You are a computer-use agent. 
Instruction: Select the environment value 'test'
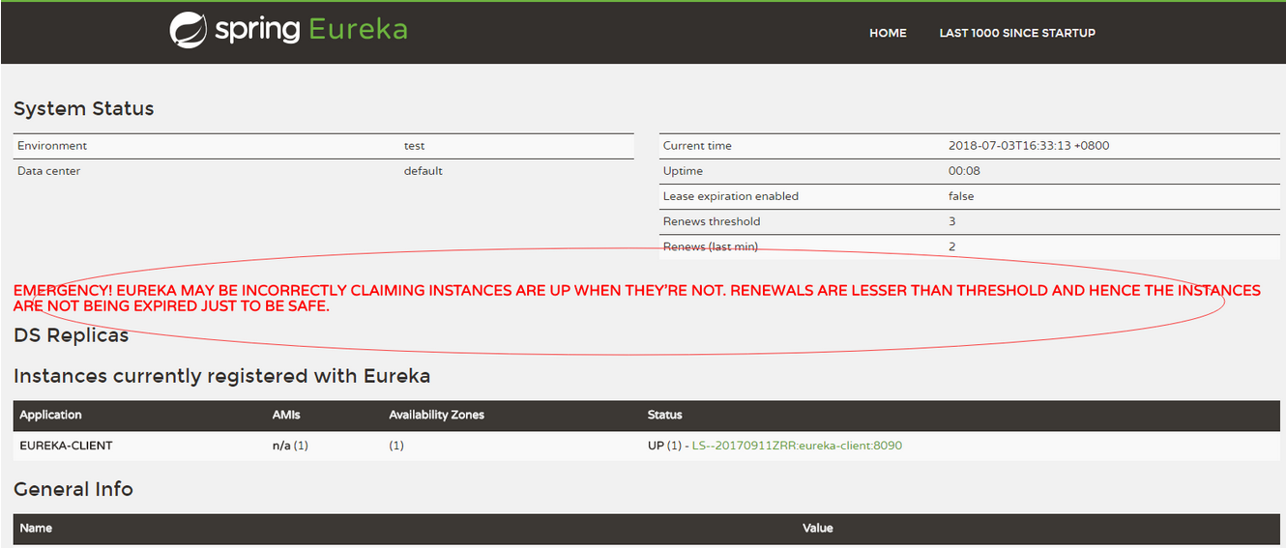tap(414, 146)
